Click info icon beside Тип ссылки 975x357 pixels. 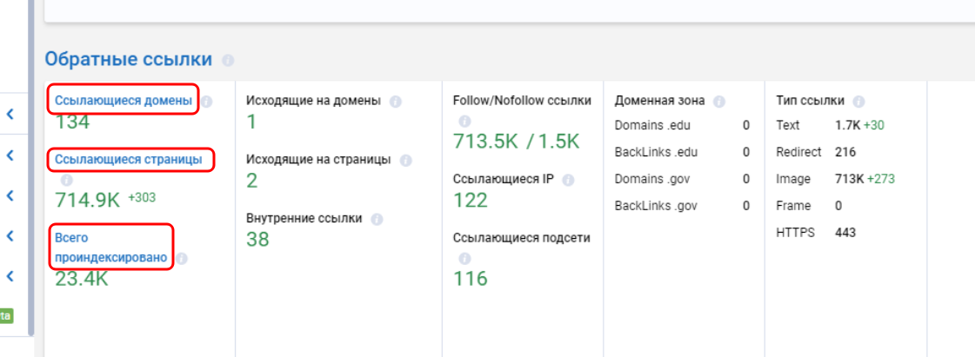coord(859,102)
